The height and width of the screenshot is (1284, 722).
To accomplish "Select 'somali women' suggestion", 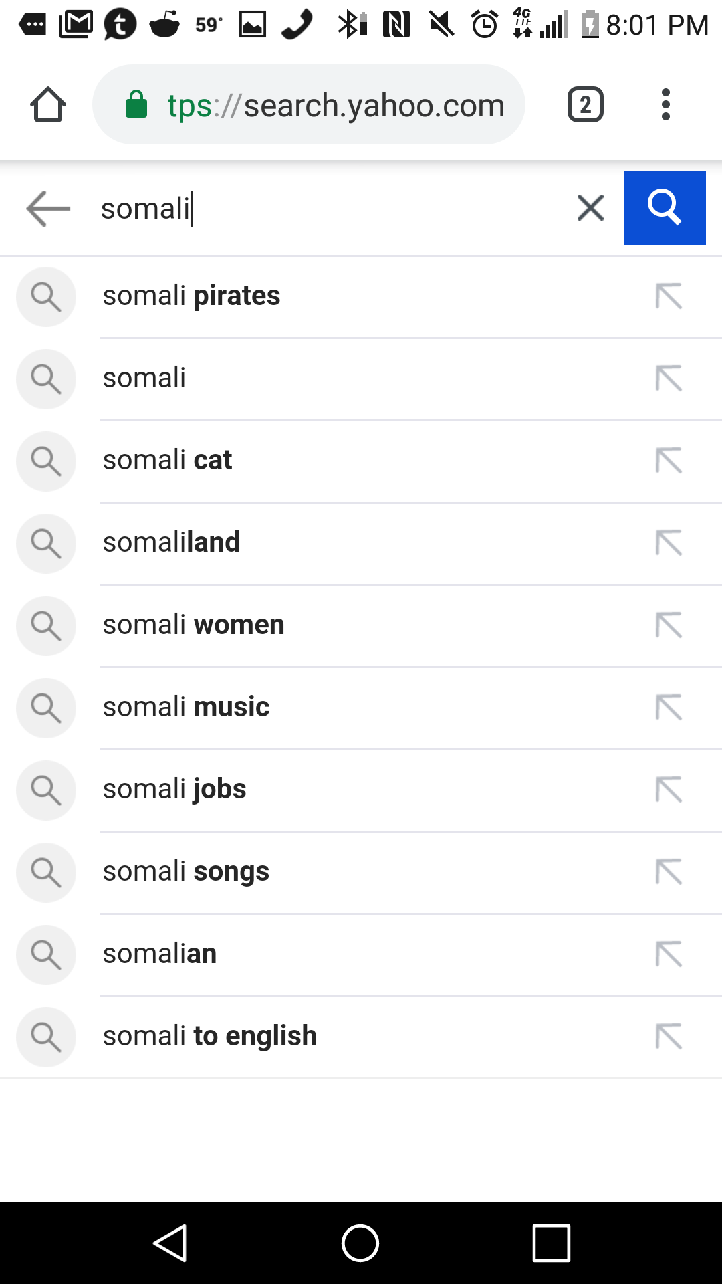I will [361, 625].
